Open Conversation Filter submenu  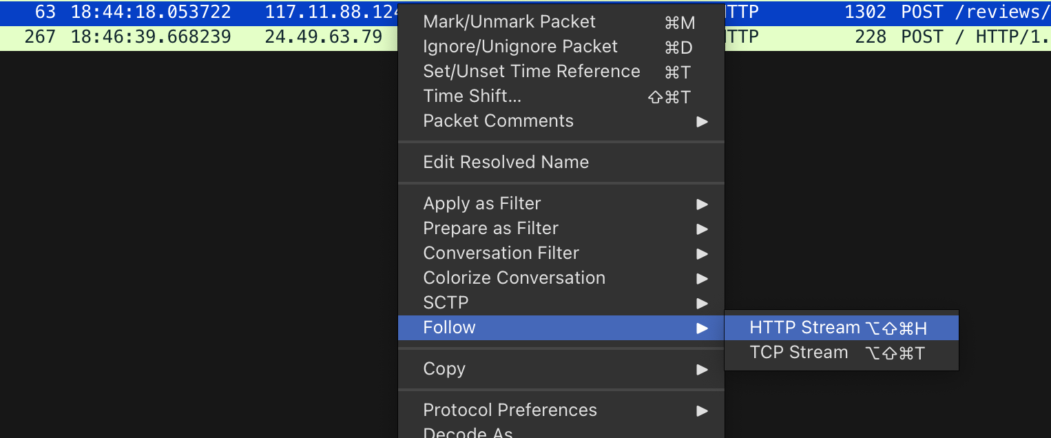point(501,253)
